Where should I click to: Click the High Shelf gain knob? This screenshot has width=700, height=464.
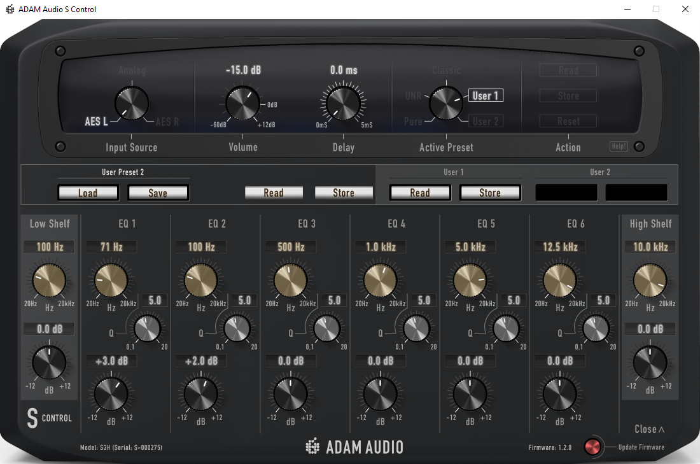[x=650, y=363]
